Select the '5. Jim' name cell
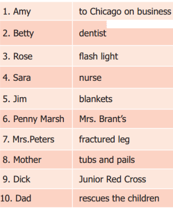 (x=36, y=99)
